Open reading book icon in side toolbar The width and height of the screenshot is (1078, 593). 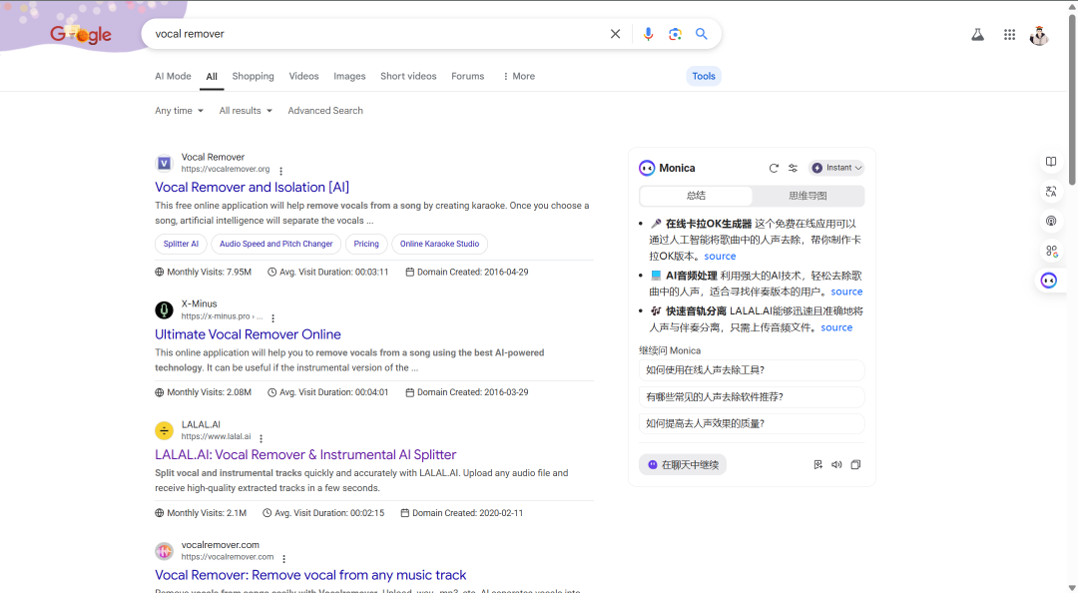(1050, 162)
